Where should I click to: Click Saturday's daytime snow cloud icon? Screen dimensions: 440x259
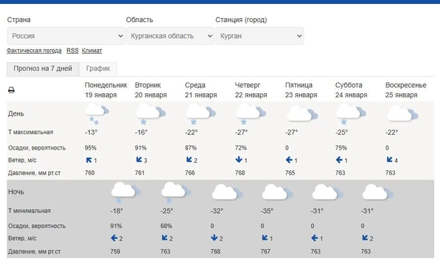click(x=351, y=113)
